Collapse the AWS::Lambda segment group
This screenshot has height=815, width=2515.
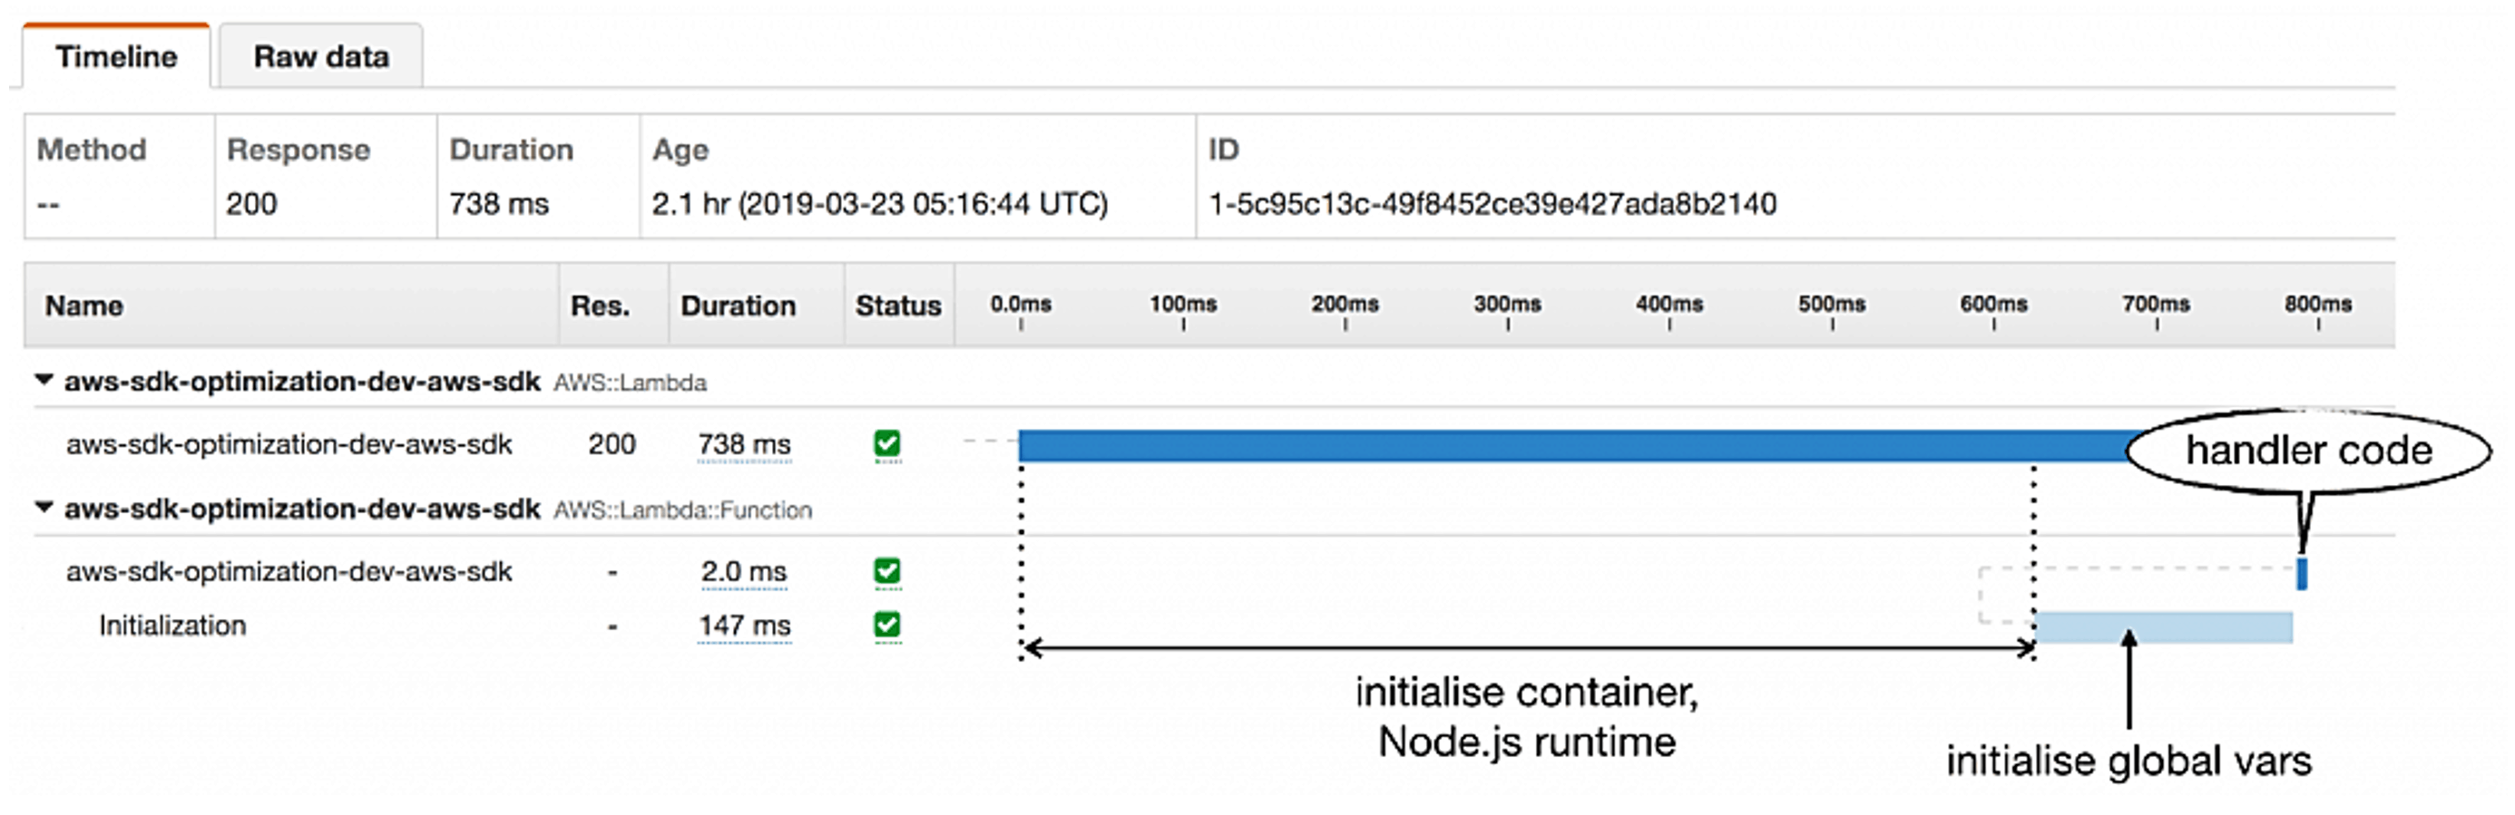(x=44, y=380)
